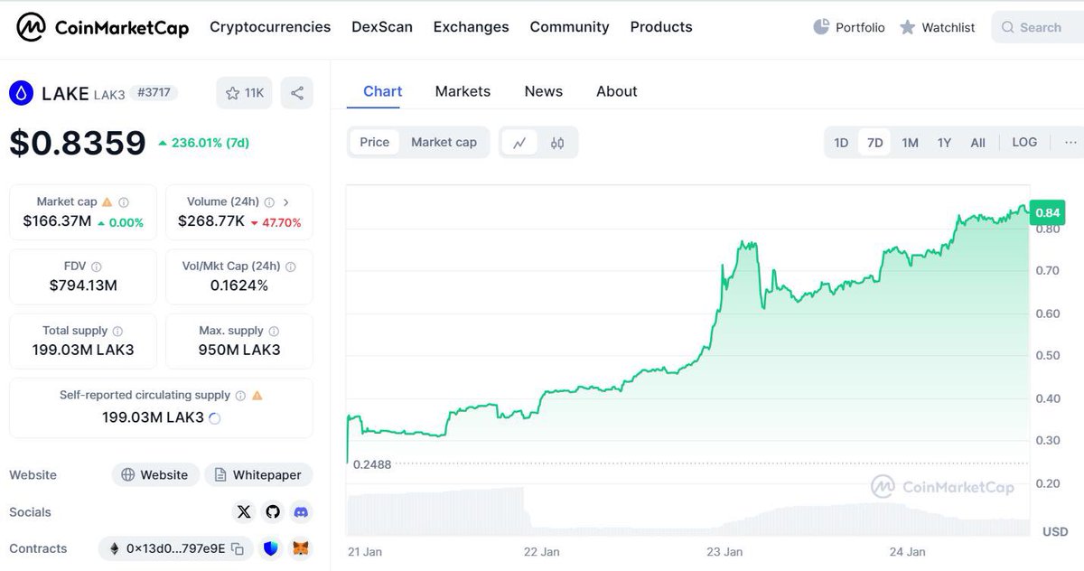The image size is (1084, 571).
Task: Add LAKE to watchlist via 11K star
Action: click(x=244, y=93)
